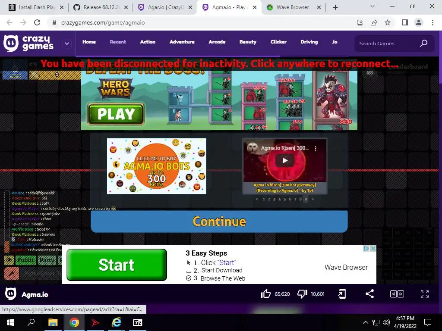442x331 pixels.
Task: Open the Action category
Action: pyautogui.click(x=148, y=42)
